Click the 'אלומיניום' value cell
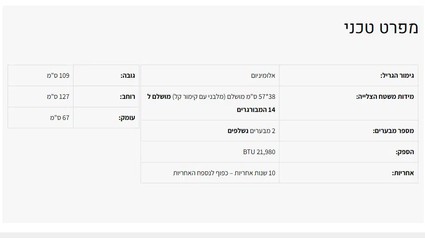Image resolution: width=425 pixels, height=238 pixels. pyautogui.click(x=263, y=75)
